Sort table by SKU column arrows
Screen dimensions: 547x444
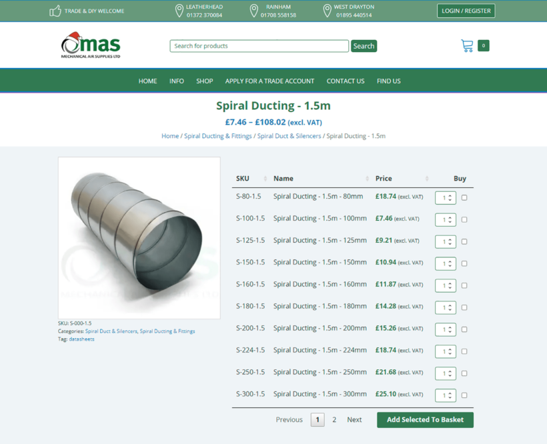tap(265, 179)
